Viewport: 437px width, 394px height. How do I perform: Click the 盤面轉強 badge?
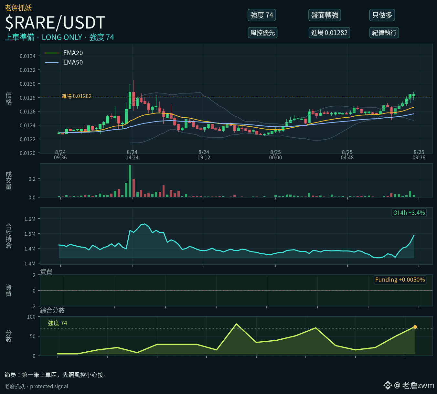pos(325,15)
